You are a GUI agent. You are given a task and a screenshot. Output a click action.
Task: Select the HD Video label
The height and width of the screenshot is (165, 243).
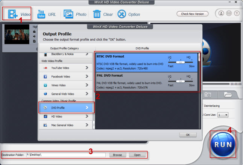pyautogui.click(x=57, y=117)
